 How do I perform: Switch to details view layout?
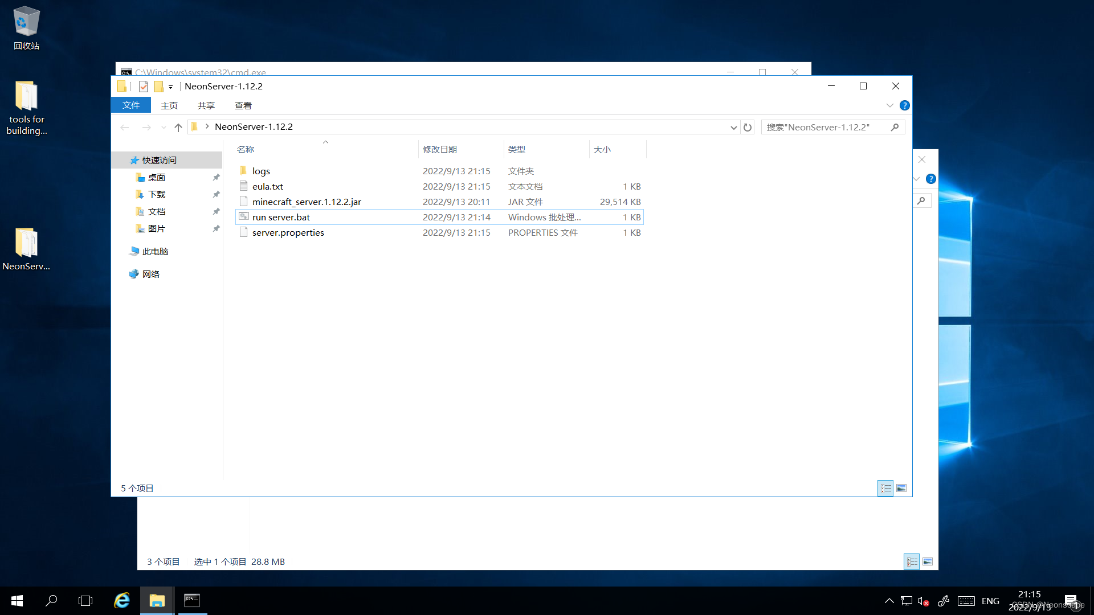pyautogui.click(x=885, y=489)
